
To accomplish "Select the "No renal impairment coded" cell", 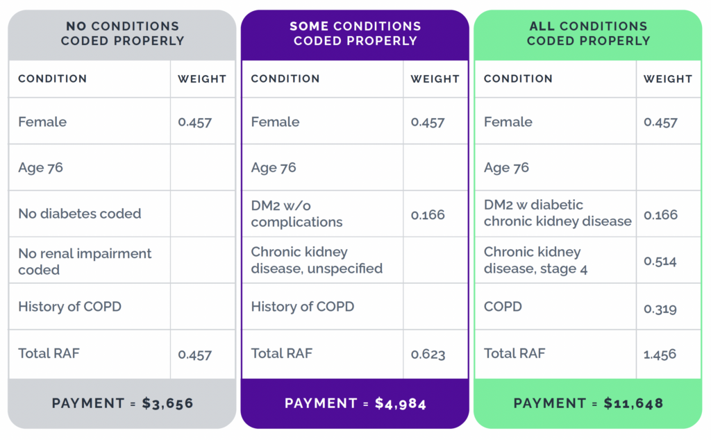I will coord(85,261).
